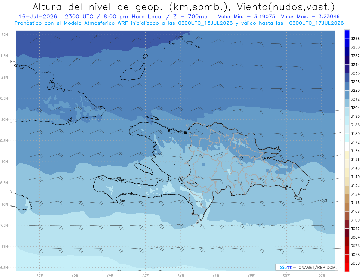
Task: Pick the legend swatch between 3220 and 3228
Action: point(347,86)
